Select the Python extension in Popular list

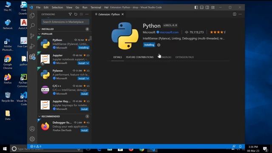pos(64,44)
